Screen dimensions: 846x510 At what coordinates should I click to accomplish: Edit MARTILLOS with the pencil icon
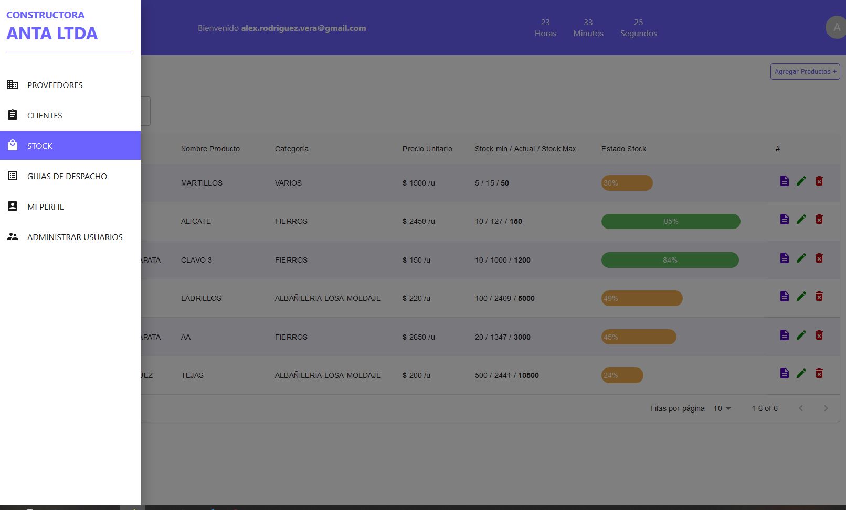(x=801, y=181)
